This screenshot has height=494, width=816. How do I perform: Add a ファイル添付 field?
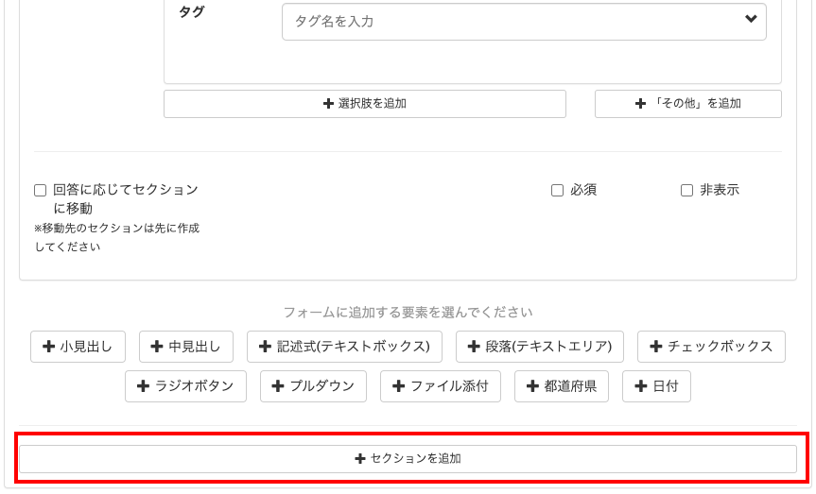click(441, 386)
